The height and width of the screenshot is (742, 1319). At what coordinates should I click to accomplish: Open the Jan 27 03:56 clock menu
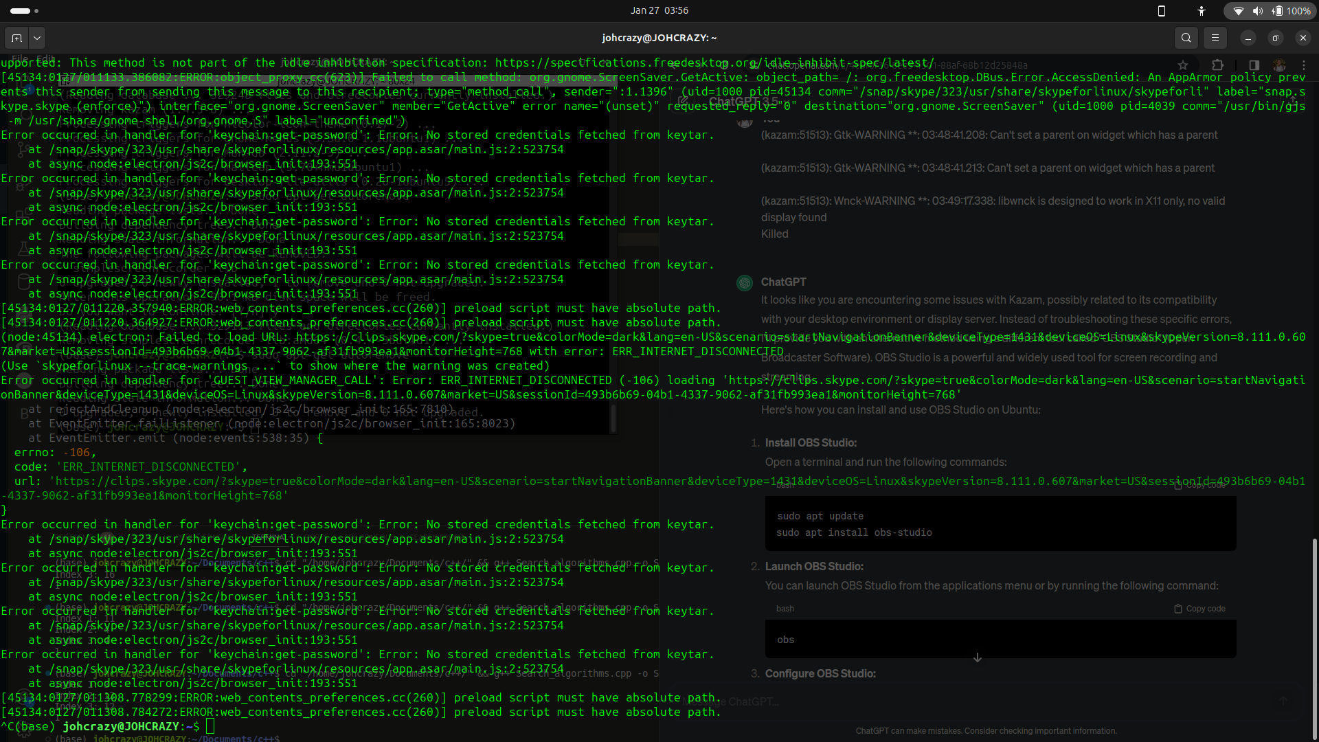[x=659, y=10]
